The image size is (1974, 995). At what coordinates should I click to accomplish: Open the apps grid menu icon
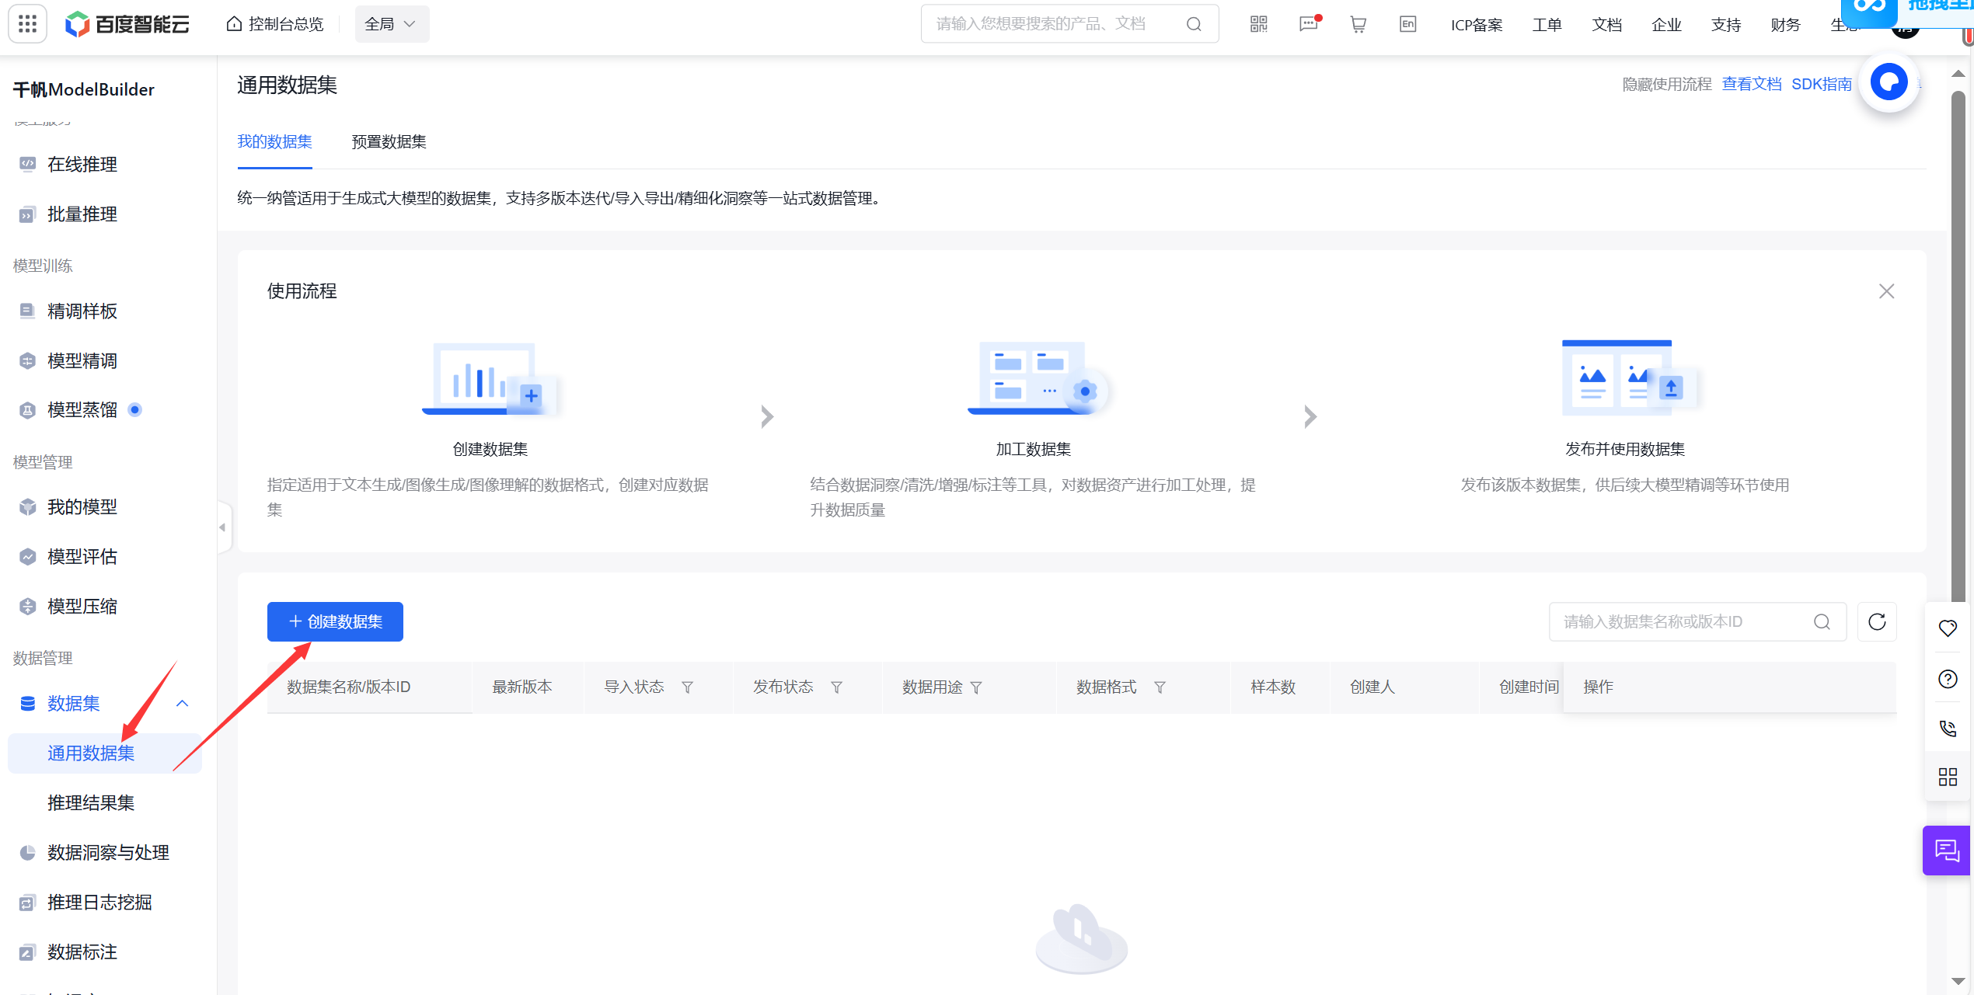[x=27, y=24]
